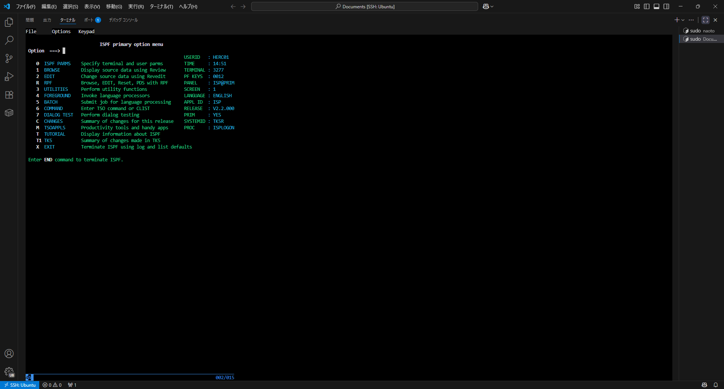The height and width of the screenshot is (389, 724).
Task: Click the FOREGROUND option
Action: tap(57, 96)
